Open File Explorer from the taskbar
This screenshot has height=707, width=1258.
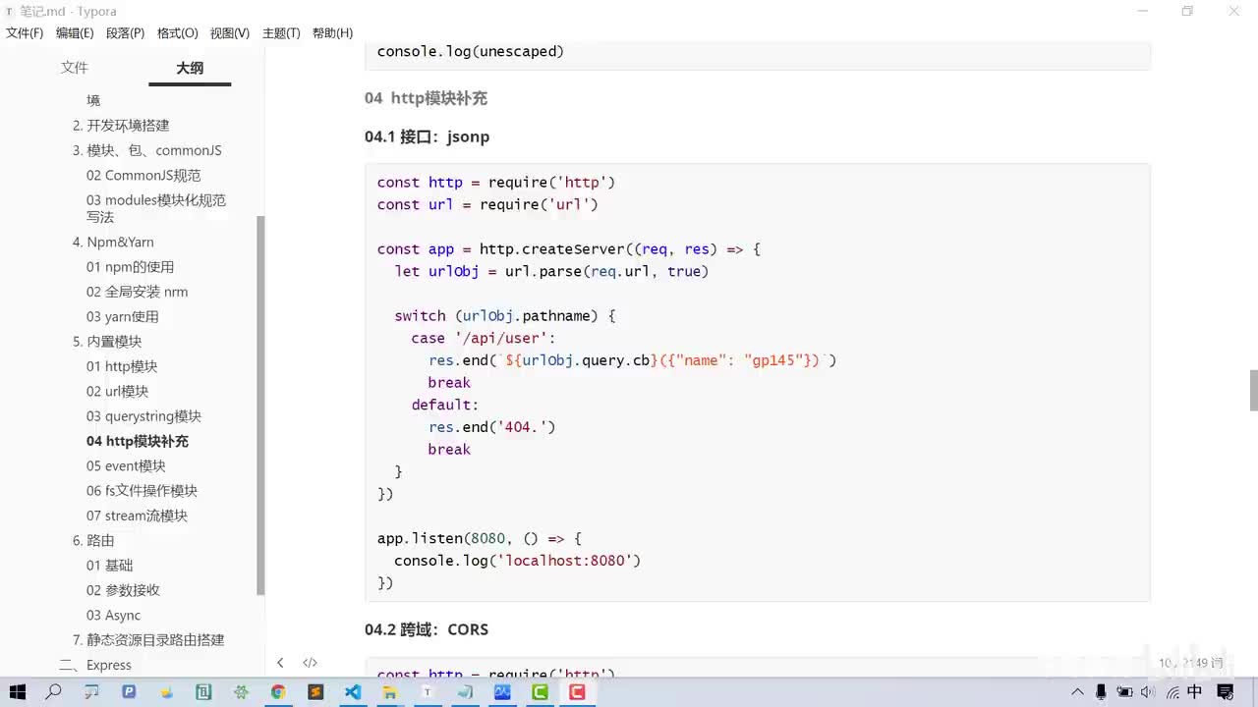pyautogui.click(x=390, y=692)
